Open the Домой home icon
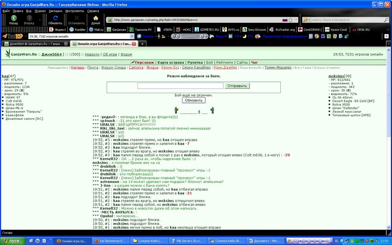 pos(96,19)
